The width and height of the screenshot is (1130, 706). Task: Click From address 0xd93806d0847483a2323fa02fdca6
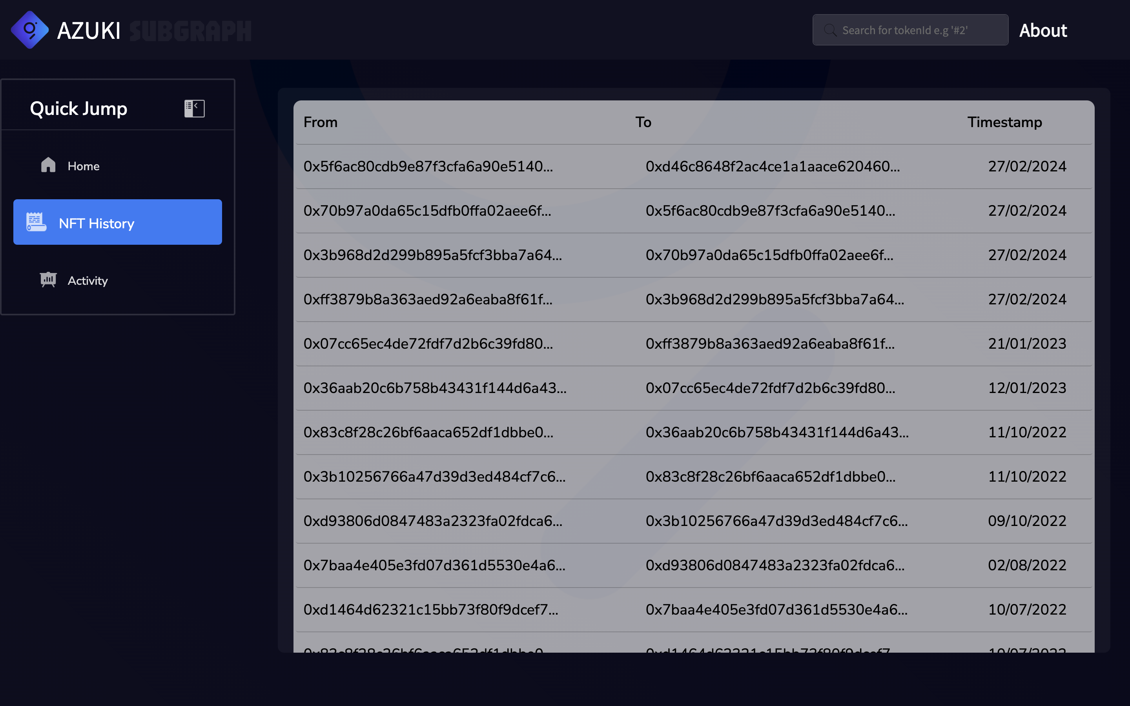click(432, 521)
